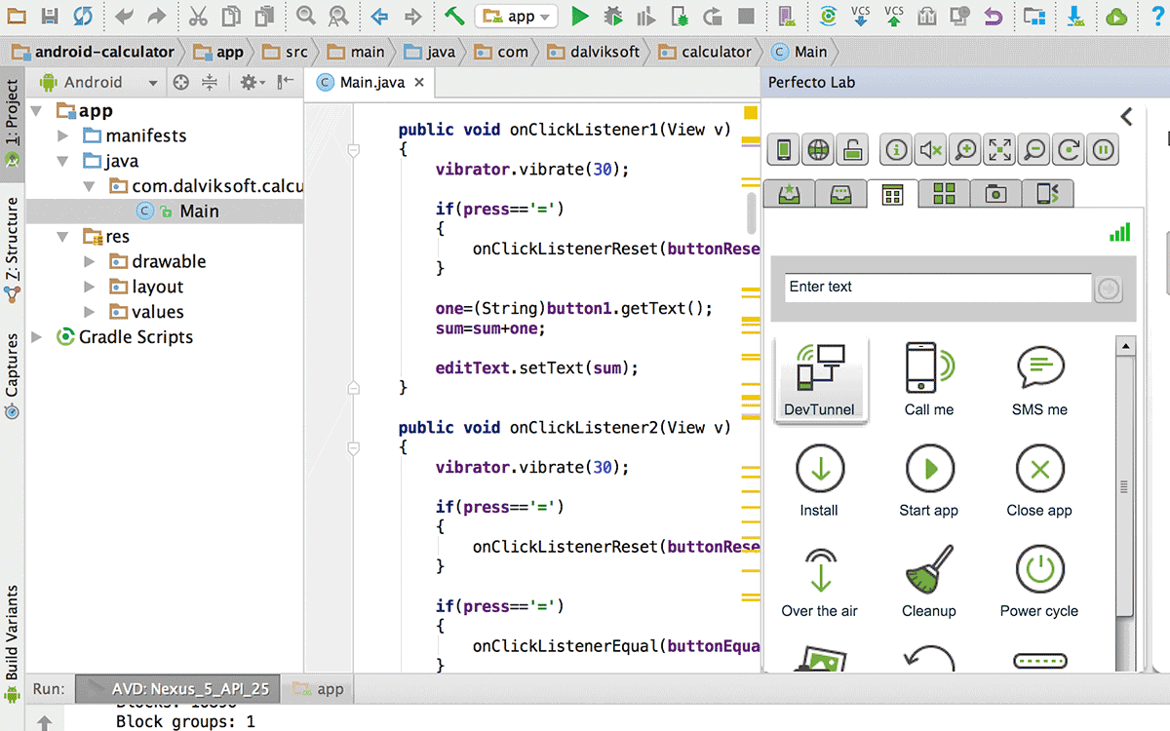Undo the last action in the toolbar
The width and height of the screenshot is (1170, 731).
pos(124,16)
